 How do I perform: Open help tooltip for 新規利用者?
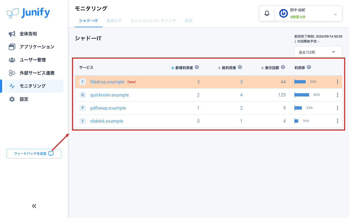coord(197,67)
